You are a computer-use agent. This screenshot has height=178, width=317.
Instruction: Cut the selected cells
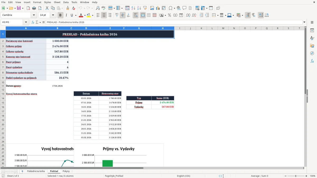coord(47,8)
